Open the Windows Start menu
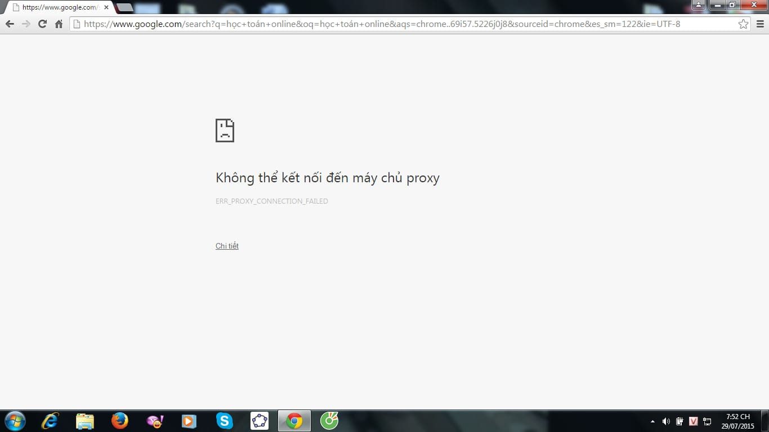Image resolution: width=769 pixels, height=432 pixels. click(15, 421)
